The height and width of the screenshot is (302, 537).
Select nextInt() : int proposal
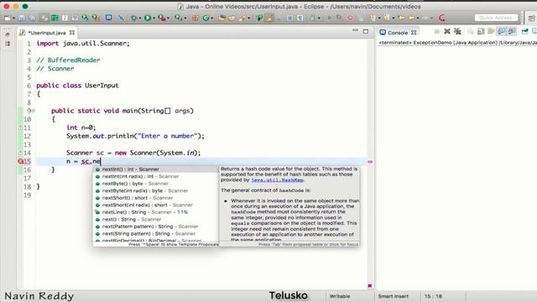[x=155, y=169]
